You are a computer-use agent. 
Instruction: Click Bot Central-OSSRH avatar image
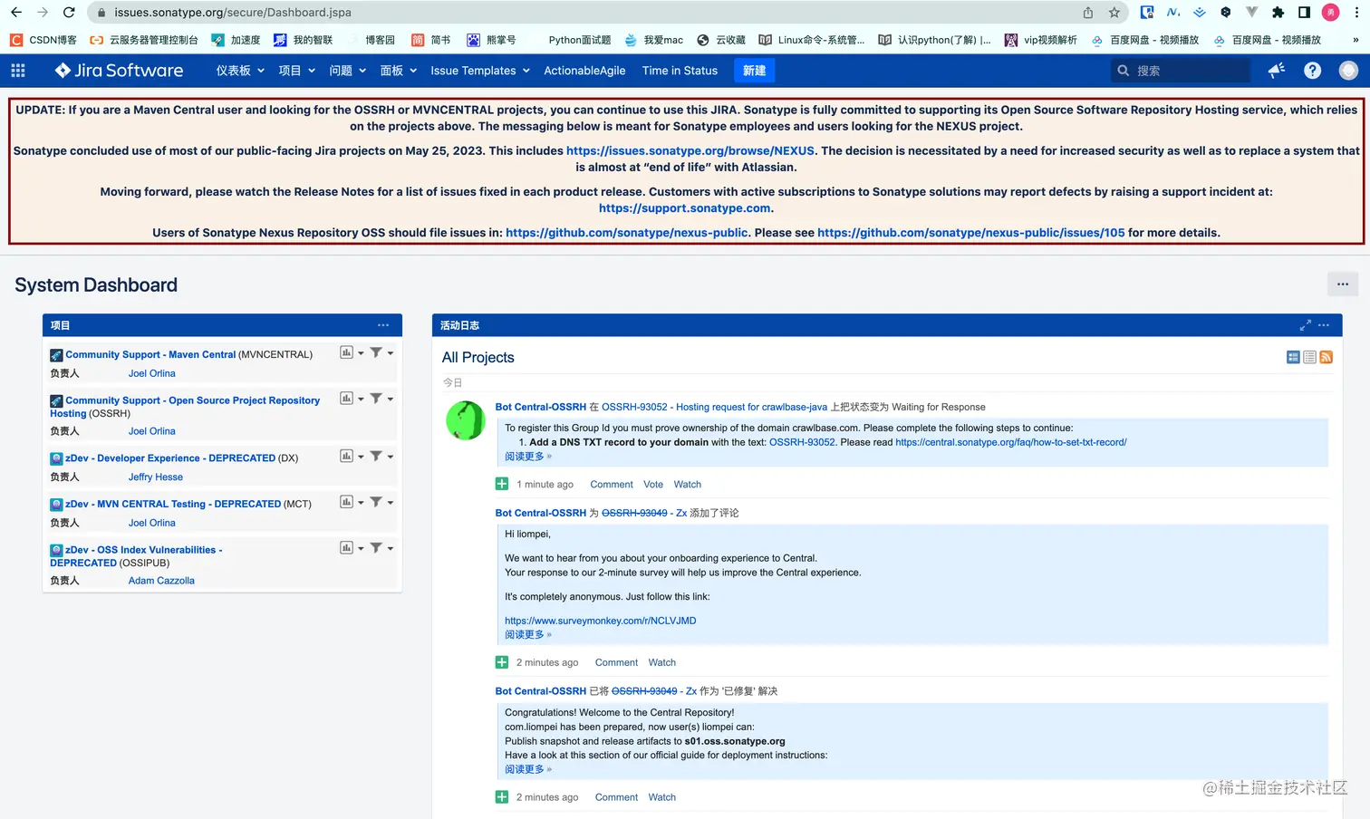point(466,421)
